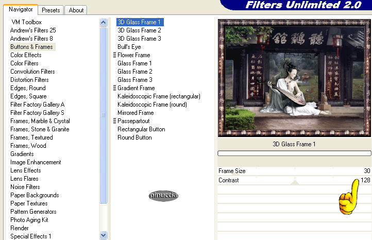Select Frames, Wood category
The width and height of the screenshot is (372, 240).
28,146
